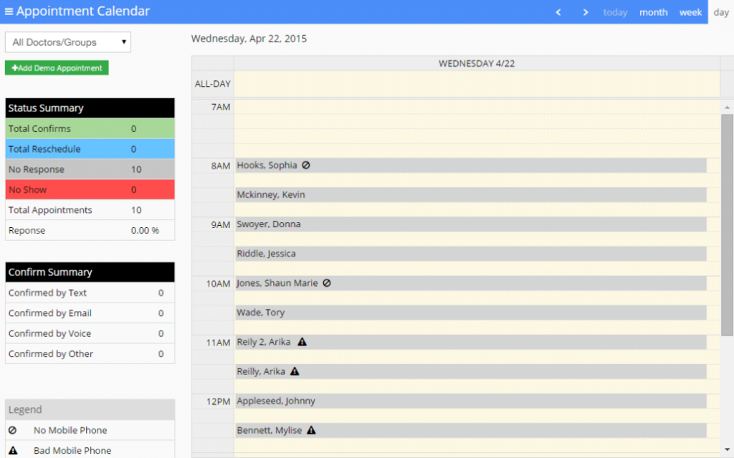Image resolution: width=734 pixels, height=458 pixels.
Task: Click the red No Show row
Action: [x=90, y=190]
